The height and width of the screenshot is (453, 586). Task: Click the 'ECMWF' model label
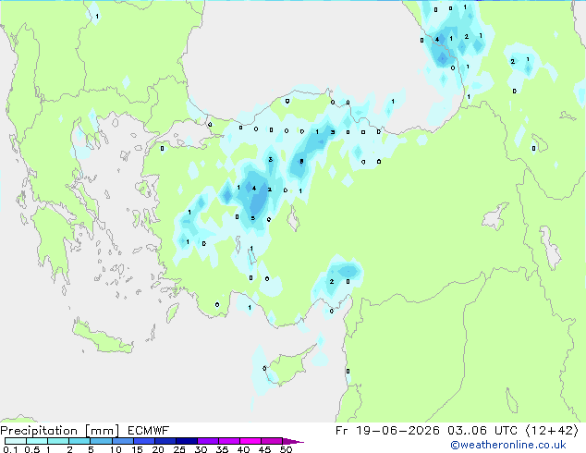149,431
